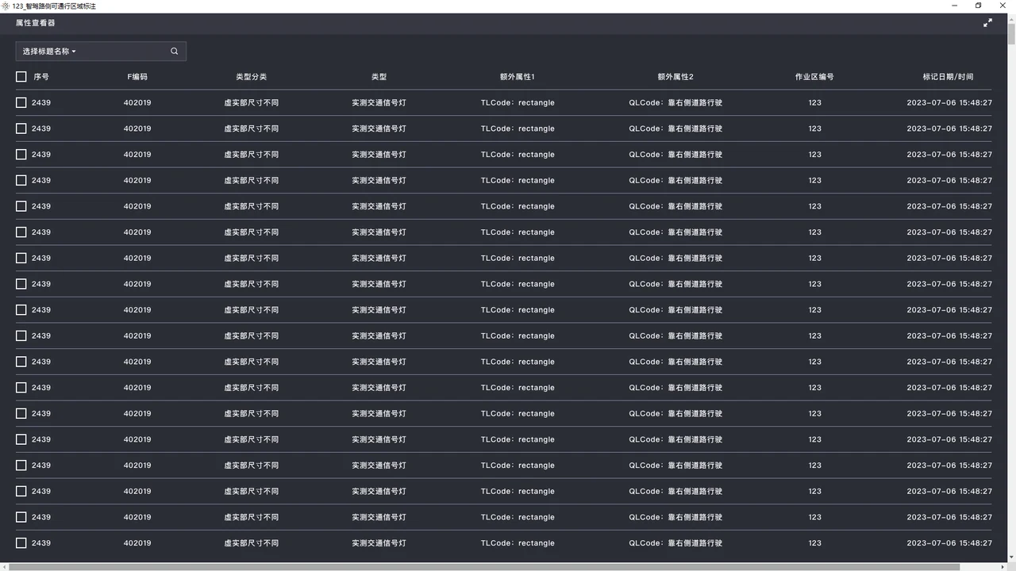This screenshot has height=571, width=1016.
Task: Click the application icon in the title bar
Action: pos(6,6)
